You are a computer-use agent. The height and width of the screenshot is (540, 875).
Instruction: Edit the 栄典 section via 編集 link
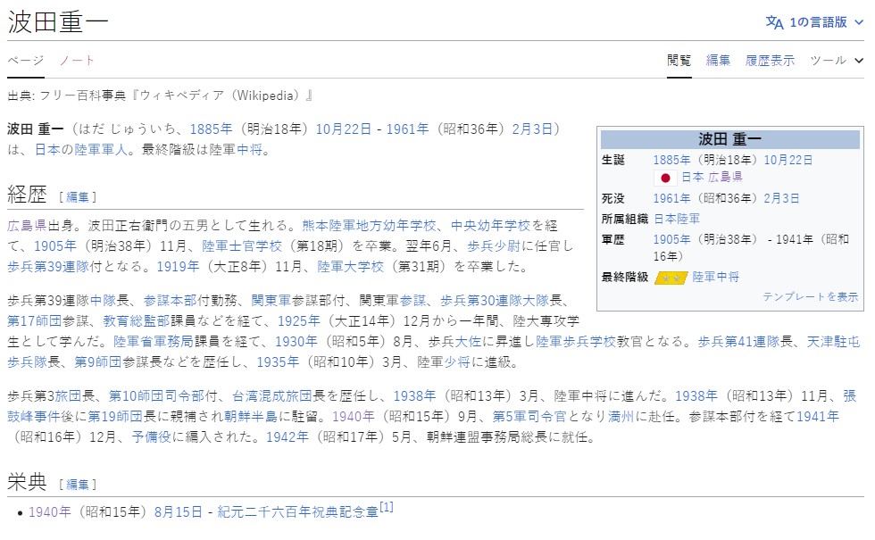(78, 484)
